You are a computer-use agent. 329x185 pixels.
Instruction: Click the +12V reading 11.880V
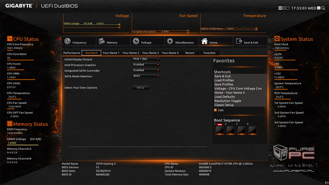[279, 78]
